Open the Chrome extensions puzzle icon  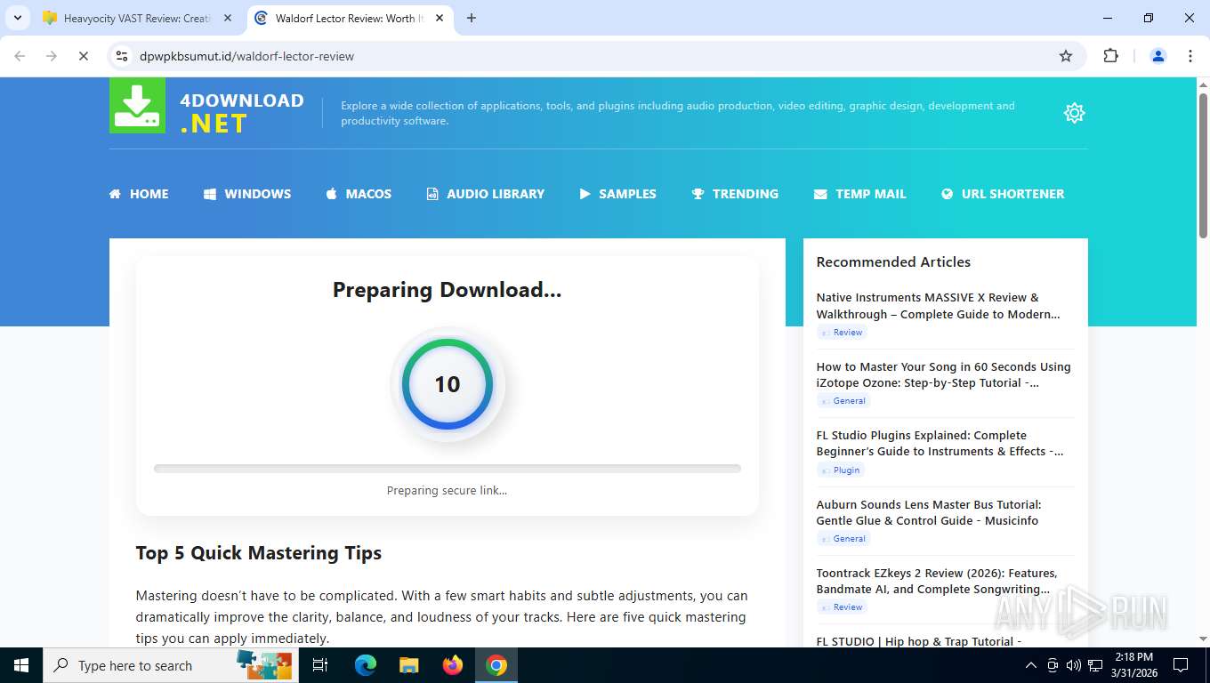(x=1110, y=56)
